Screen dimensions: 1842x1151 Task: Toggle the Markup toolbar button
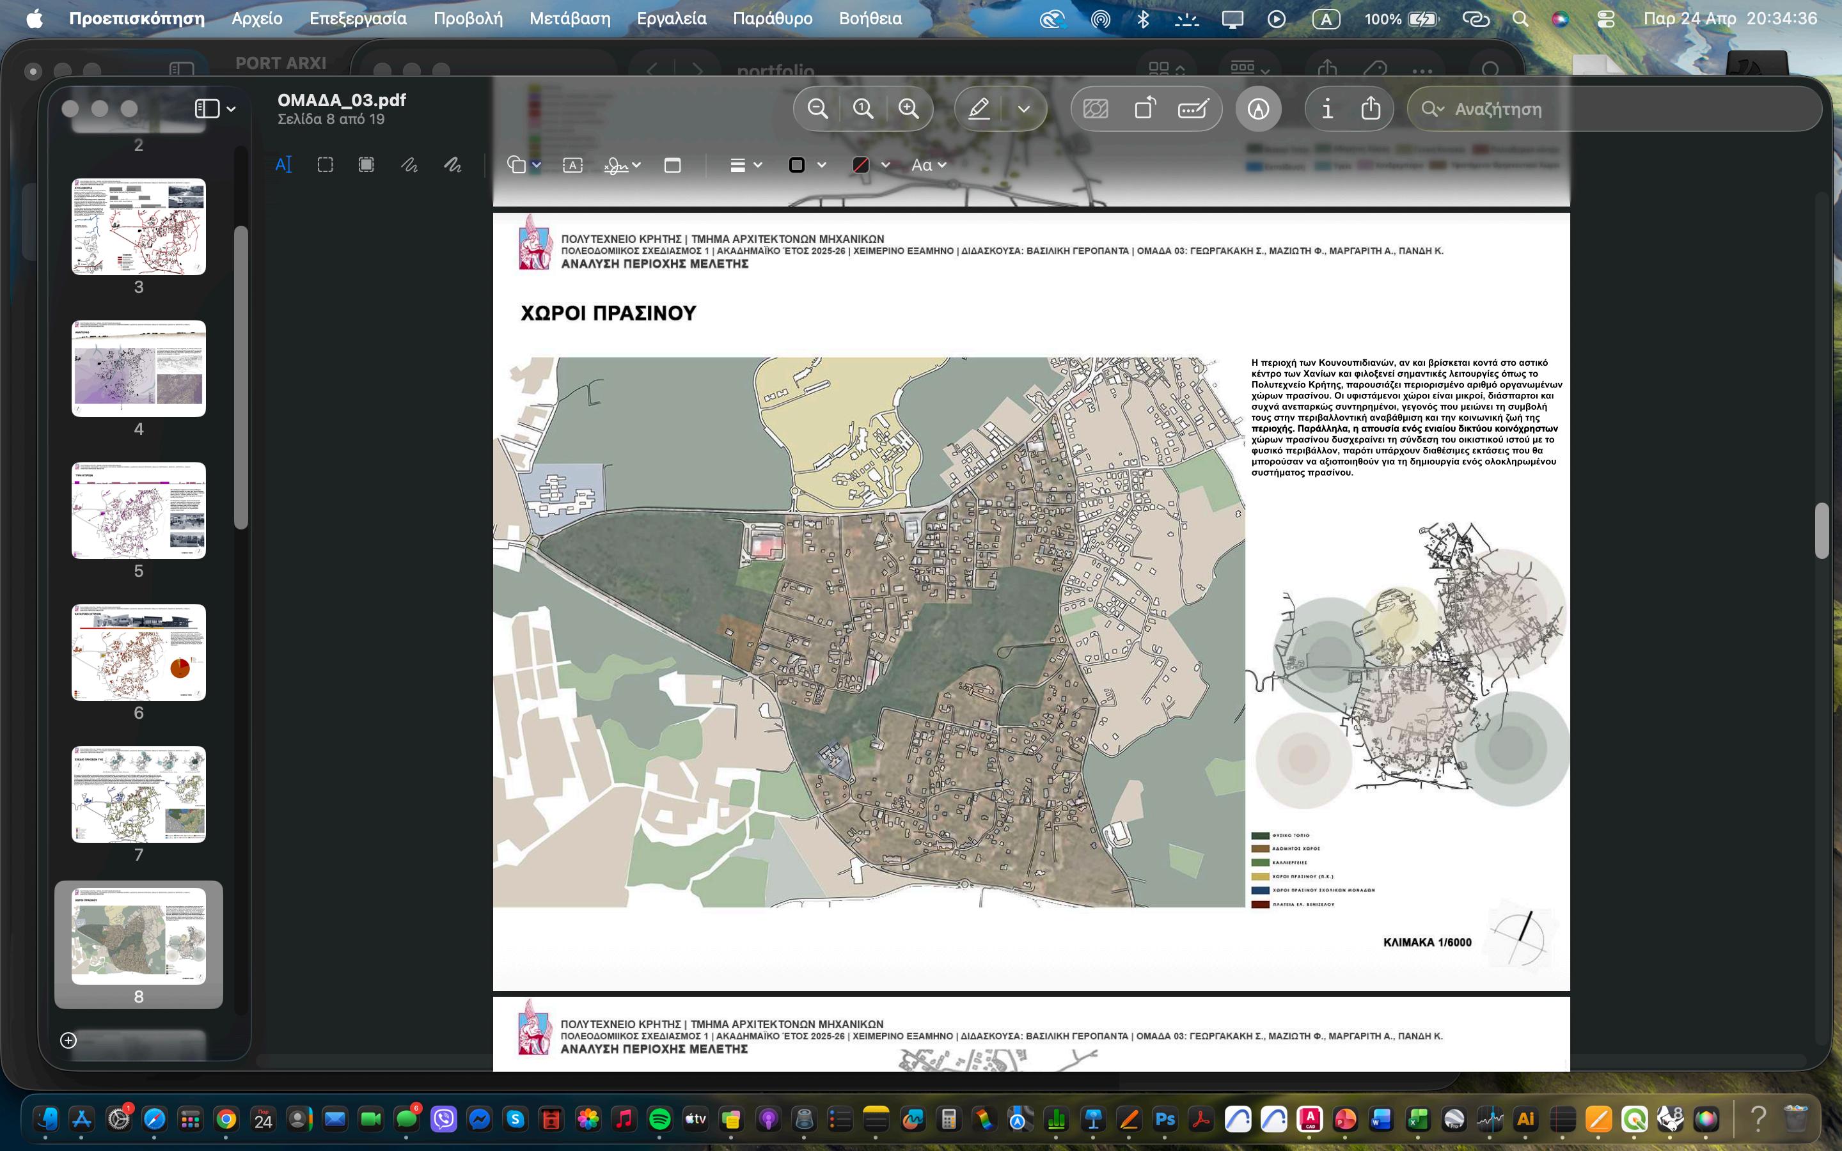1258,109
